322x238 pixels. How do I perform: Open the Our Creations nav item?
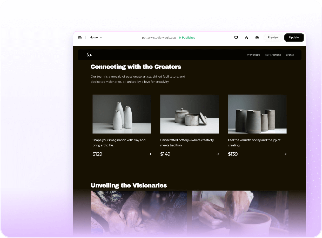click(273, 55)
